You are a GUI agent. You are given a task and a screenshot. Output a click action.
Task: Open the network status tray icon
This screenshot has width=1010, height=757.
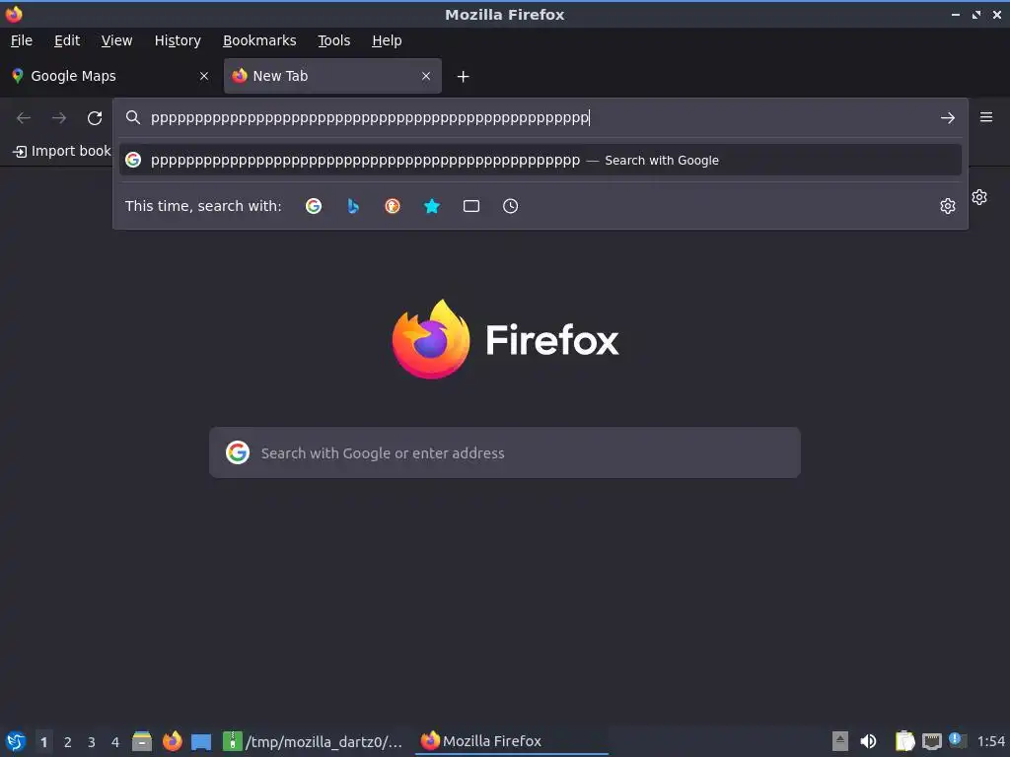click(x=931, y=741)
